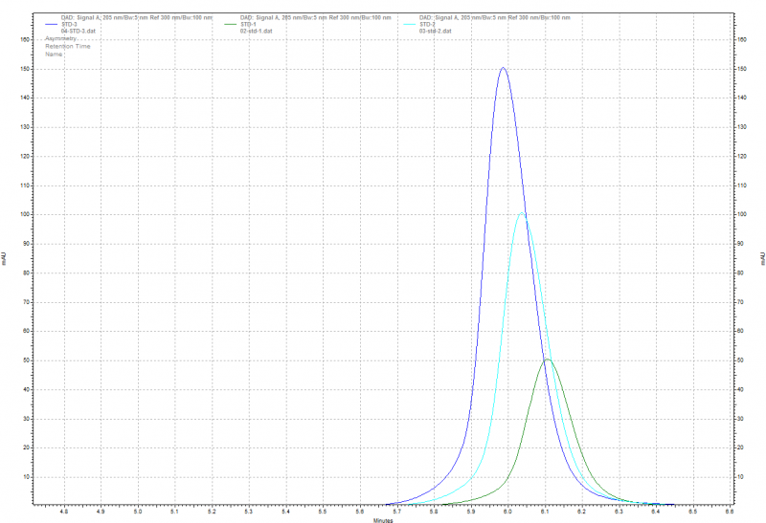Click the 6.0 tick on the x-axis
This screenshot has height=523, width=766.
507,512
